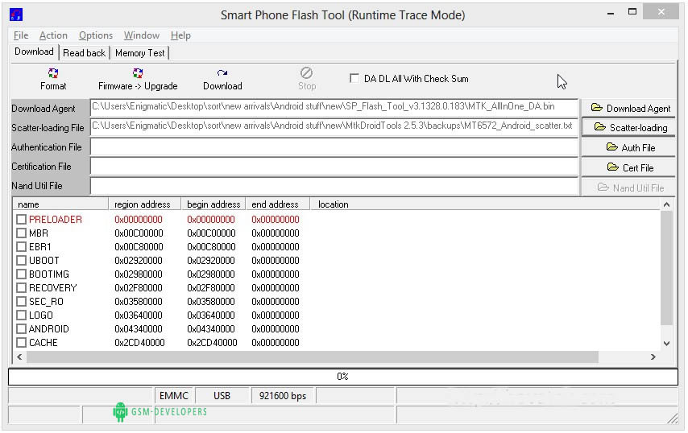Click the location column header
This screenshot has width=688, height=433.
485,204
